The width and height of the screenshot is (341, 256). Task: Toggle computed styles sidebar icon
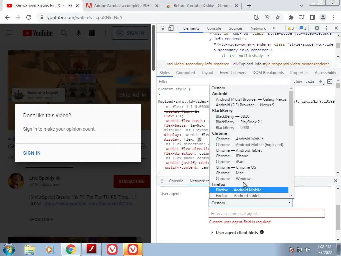(x=330, y=81)
